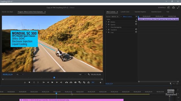Step back one frame

pos(48,82)
